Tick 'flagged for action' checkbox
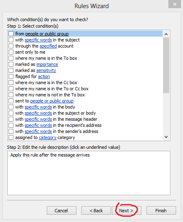 (11, 76)
